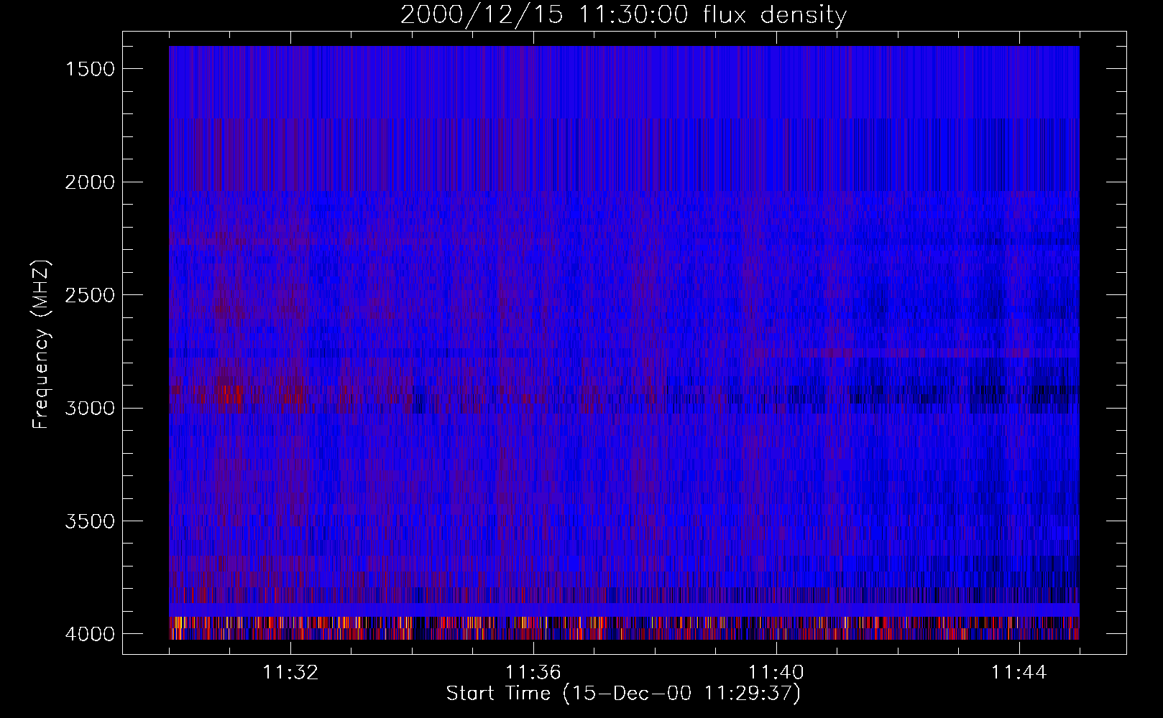
Task: Select the 4000 frequency tick label
Action: pos(90,634)
